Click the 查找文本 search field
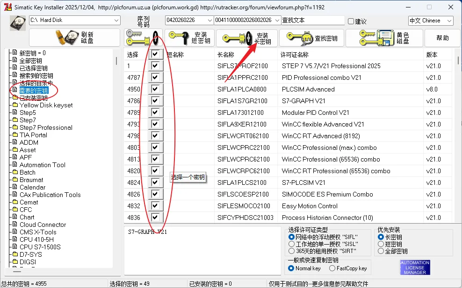The image size is (462, 288). [313, 20]
